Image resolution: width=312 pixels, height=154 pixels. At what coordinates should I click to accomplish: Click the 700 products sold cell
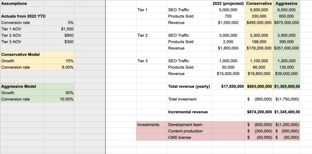[228, 16]
